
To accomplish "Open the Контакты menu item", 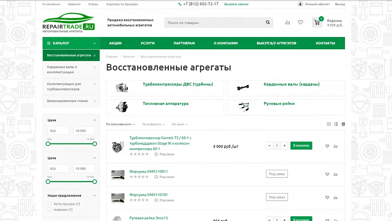I will coord(325,43).
